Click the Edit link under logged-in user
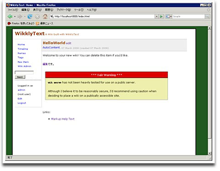 coord(20,99)
